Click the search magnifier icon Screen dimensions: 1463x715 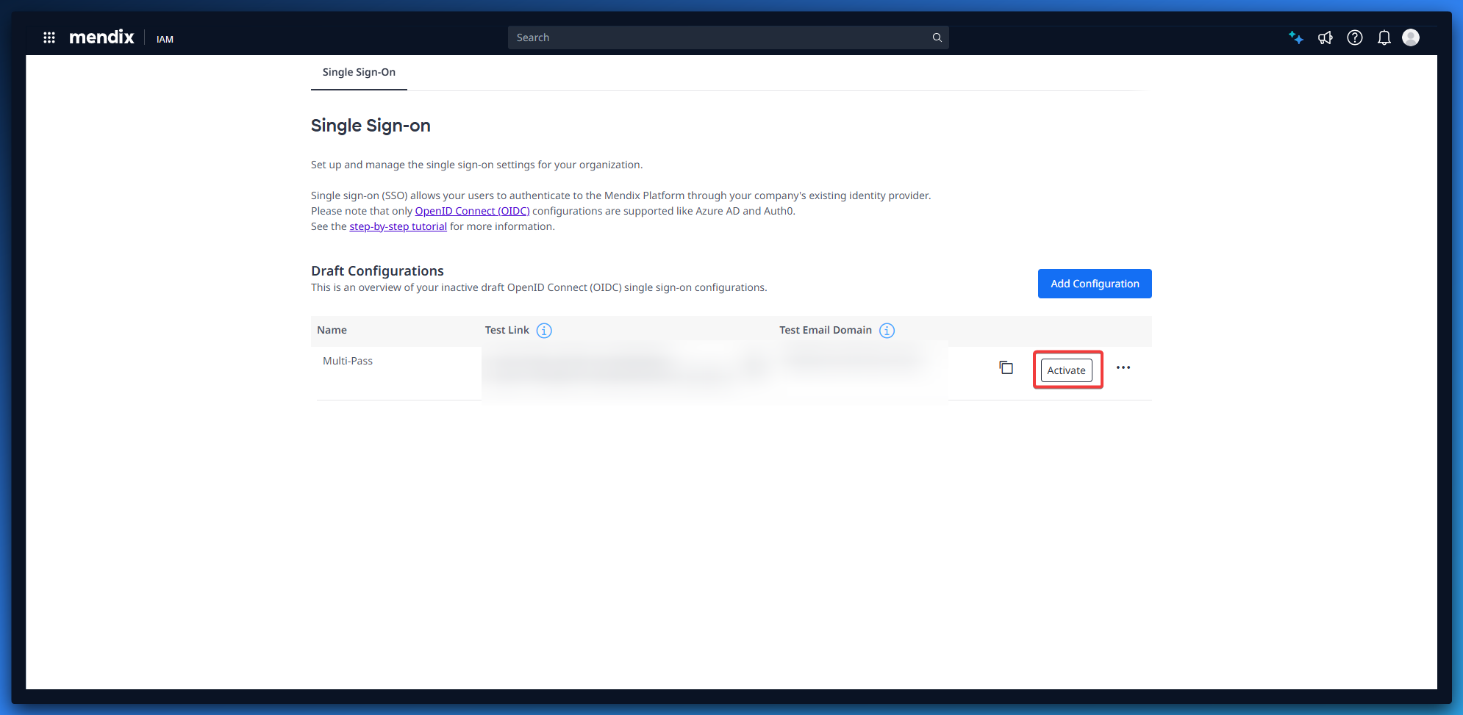[x=937, y=37]
